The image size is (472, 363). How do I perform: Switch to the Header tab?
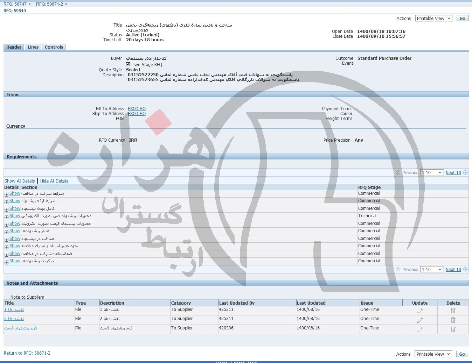click(x=14, y=47)
